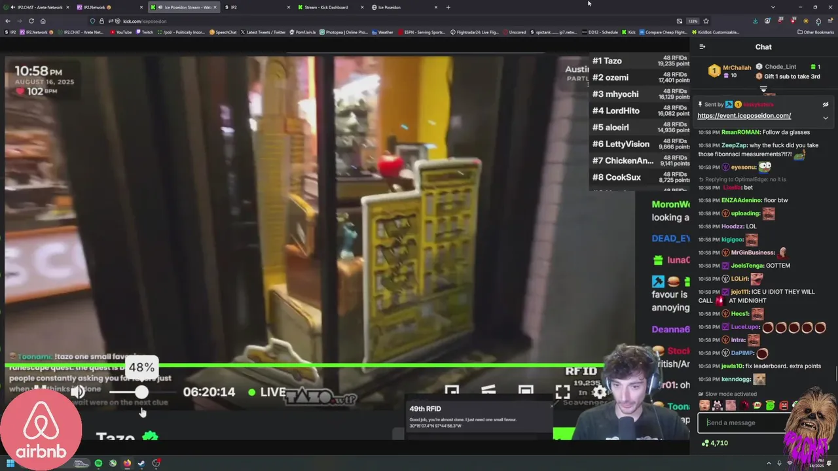
Task: Open the event.iceposeidon.com pinned link
Action: 744,116
